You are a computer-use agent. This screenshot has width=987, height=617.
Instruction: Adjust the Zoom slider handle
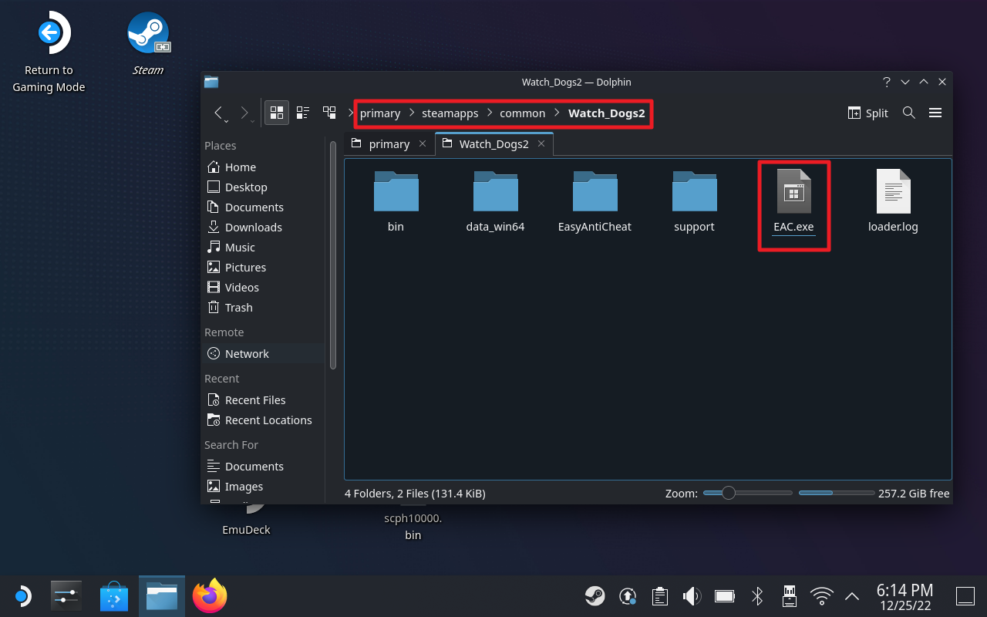click(x=728, y=493)
